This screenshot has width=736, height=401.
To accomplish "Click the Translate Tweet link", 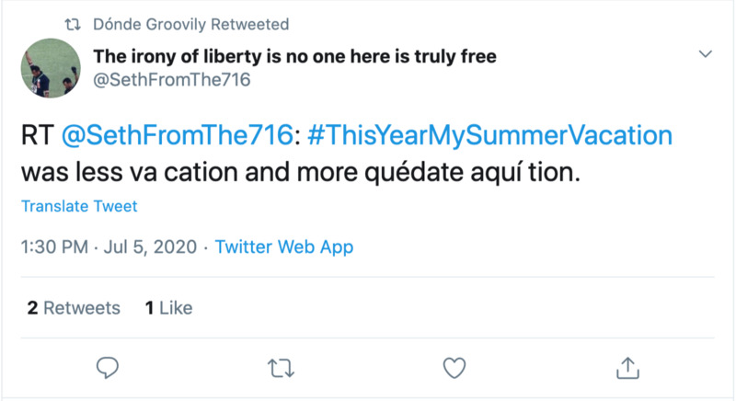I will [81, 205].
